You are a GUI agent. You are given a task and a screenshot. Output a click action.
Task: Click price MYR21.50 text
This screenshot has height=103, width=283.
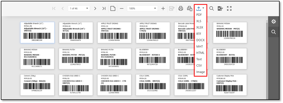pos(28,26)
